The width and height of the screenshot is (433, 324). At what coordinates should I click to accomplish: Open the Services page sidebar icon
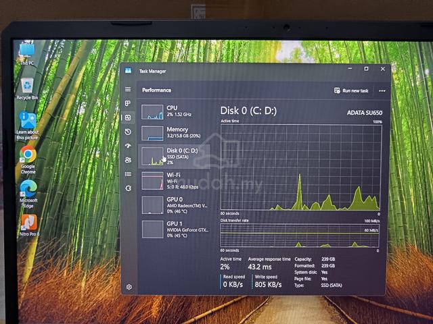click(x=128, y=188)
